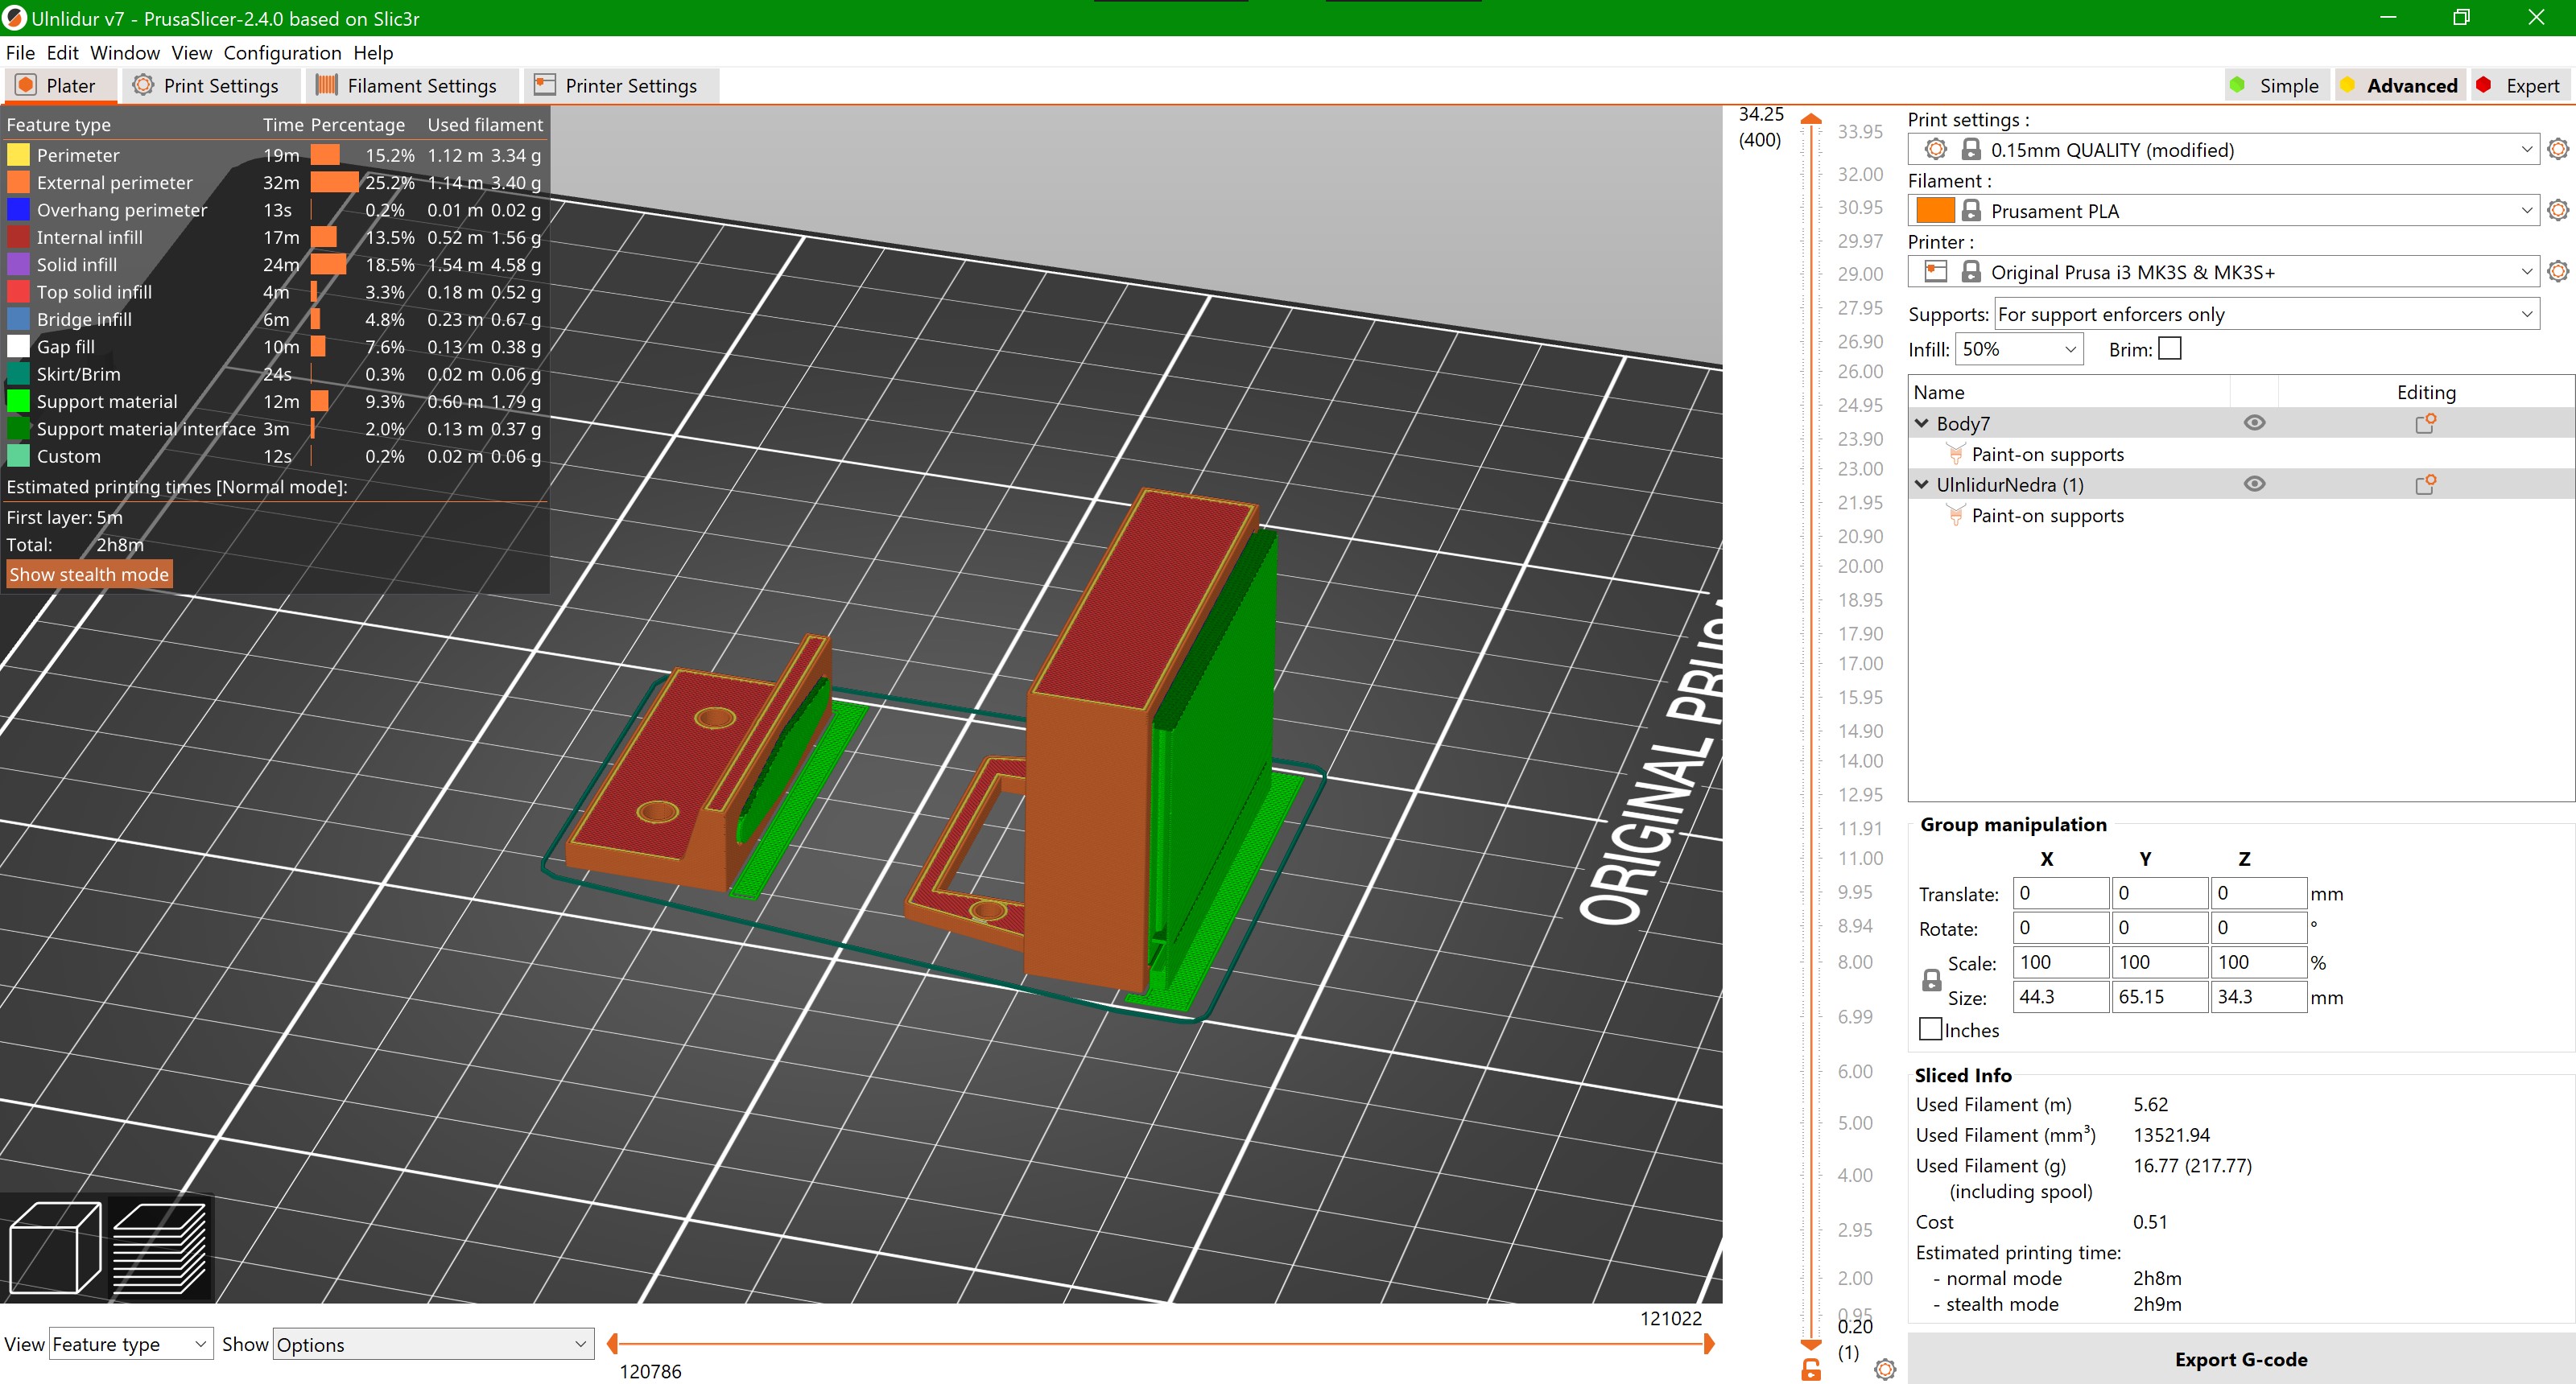Open the Infill percentage dropdown
This screenshot has width=2576, height=1384.
click(2019, 348)
